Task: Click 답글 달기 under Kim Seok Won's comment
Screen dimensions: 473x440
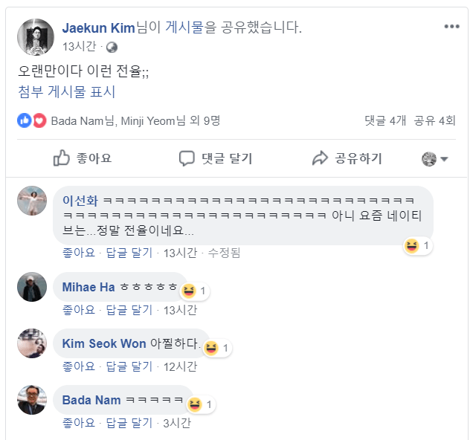Action: (x=128, y=366)
